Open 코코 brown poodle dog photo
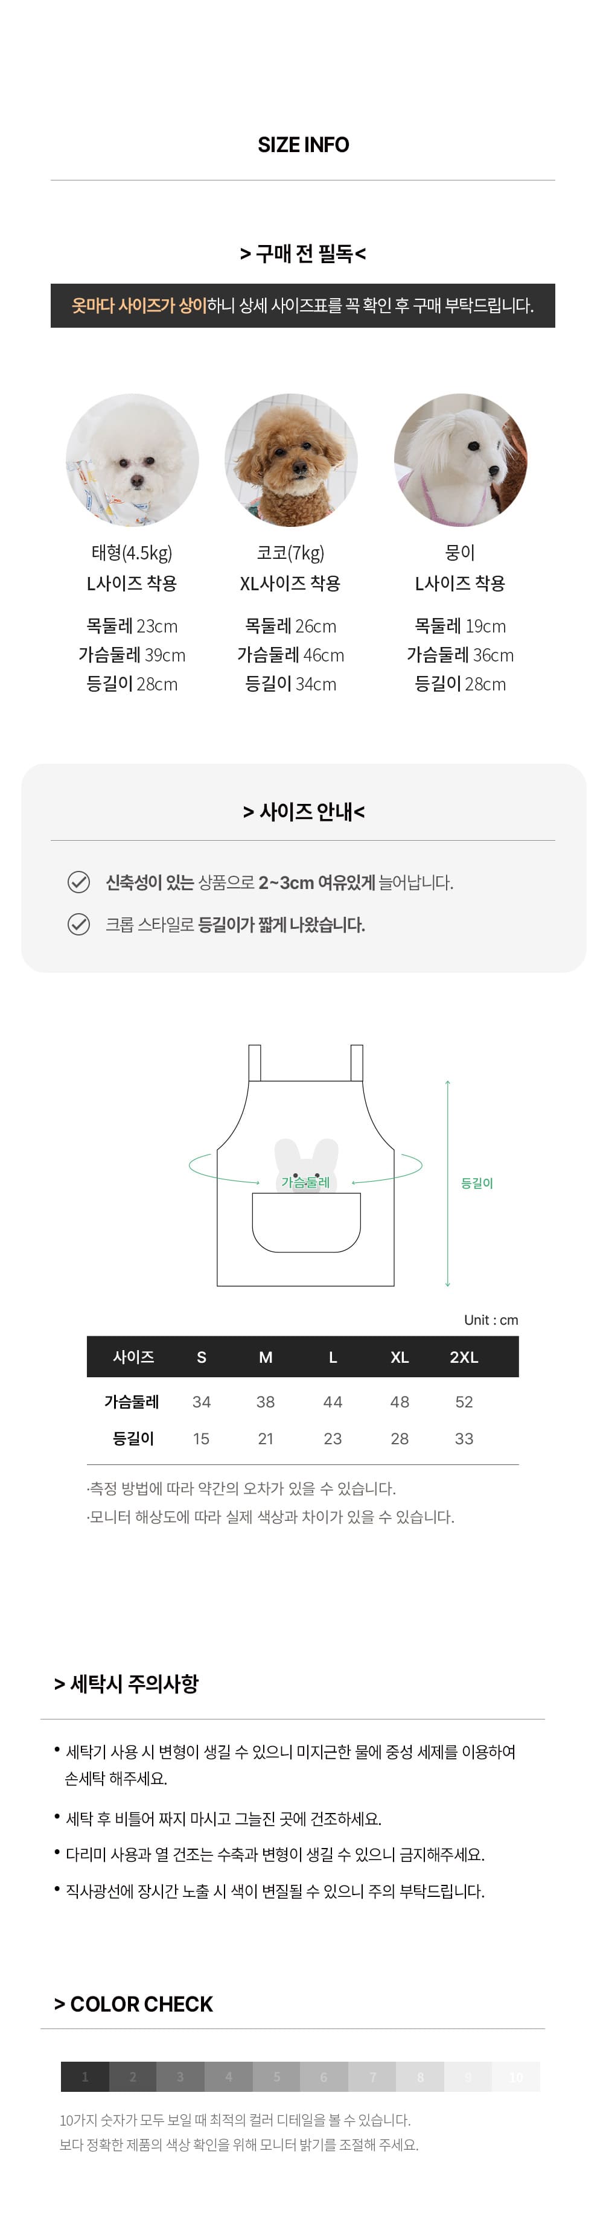This screenshot has height=2218, width=606. click(291, 460)
